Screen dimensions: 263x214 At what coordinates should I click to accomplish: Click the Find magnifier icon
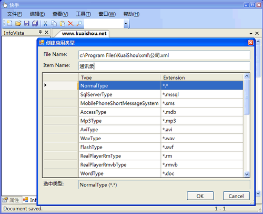(79, 23)
